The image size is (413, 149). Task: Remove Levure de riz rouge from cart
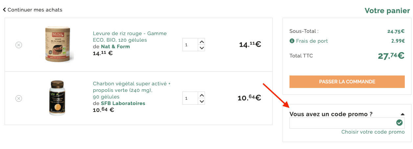19,45
